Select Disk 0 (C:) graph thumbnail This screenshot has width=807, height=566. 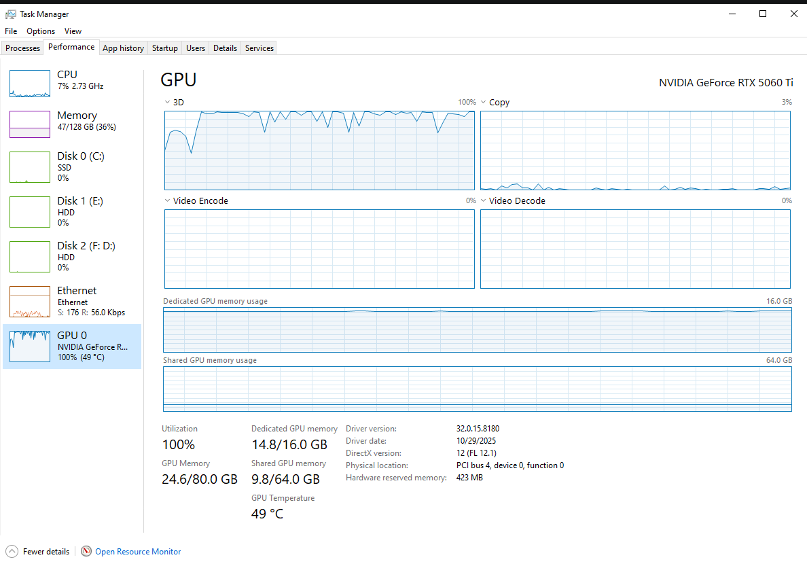point(30,167)
